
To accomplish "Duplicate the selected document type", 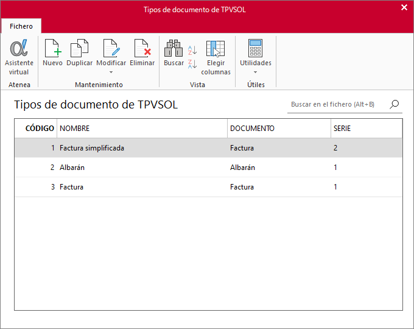I will pyautogui.click(x=79, y=52).
